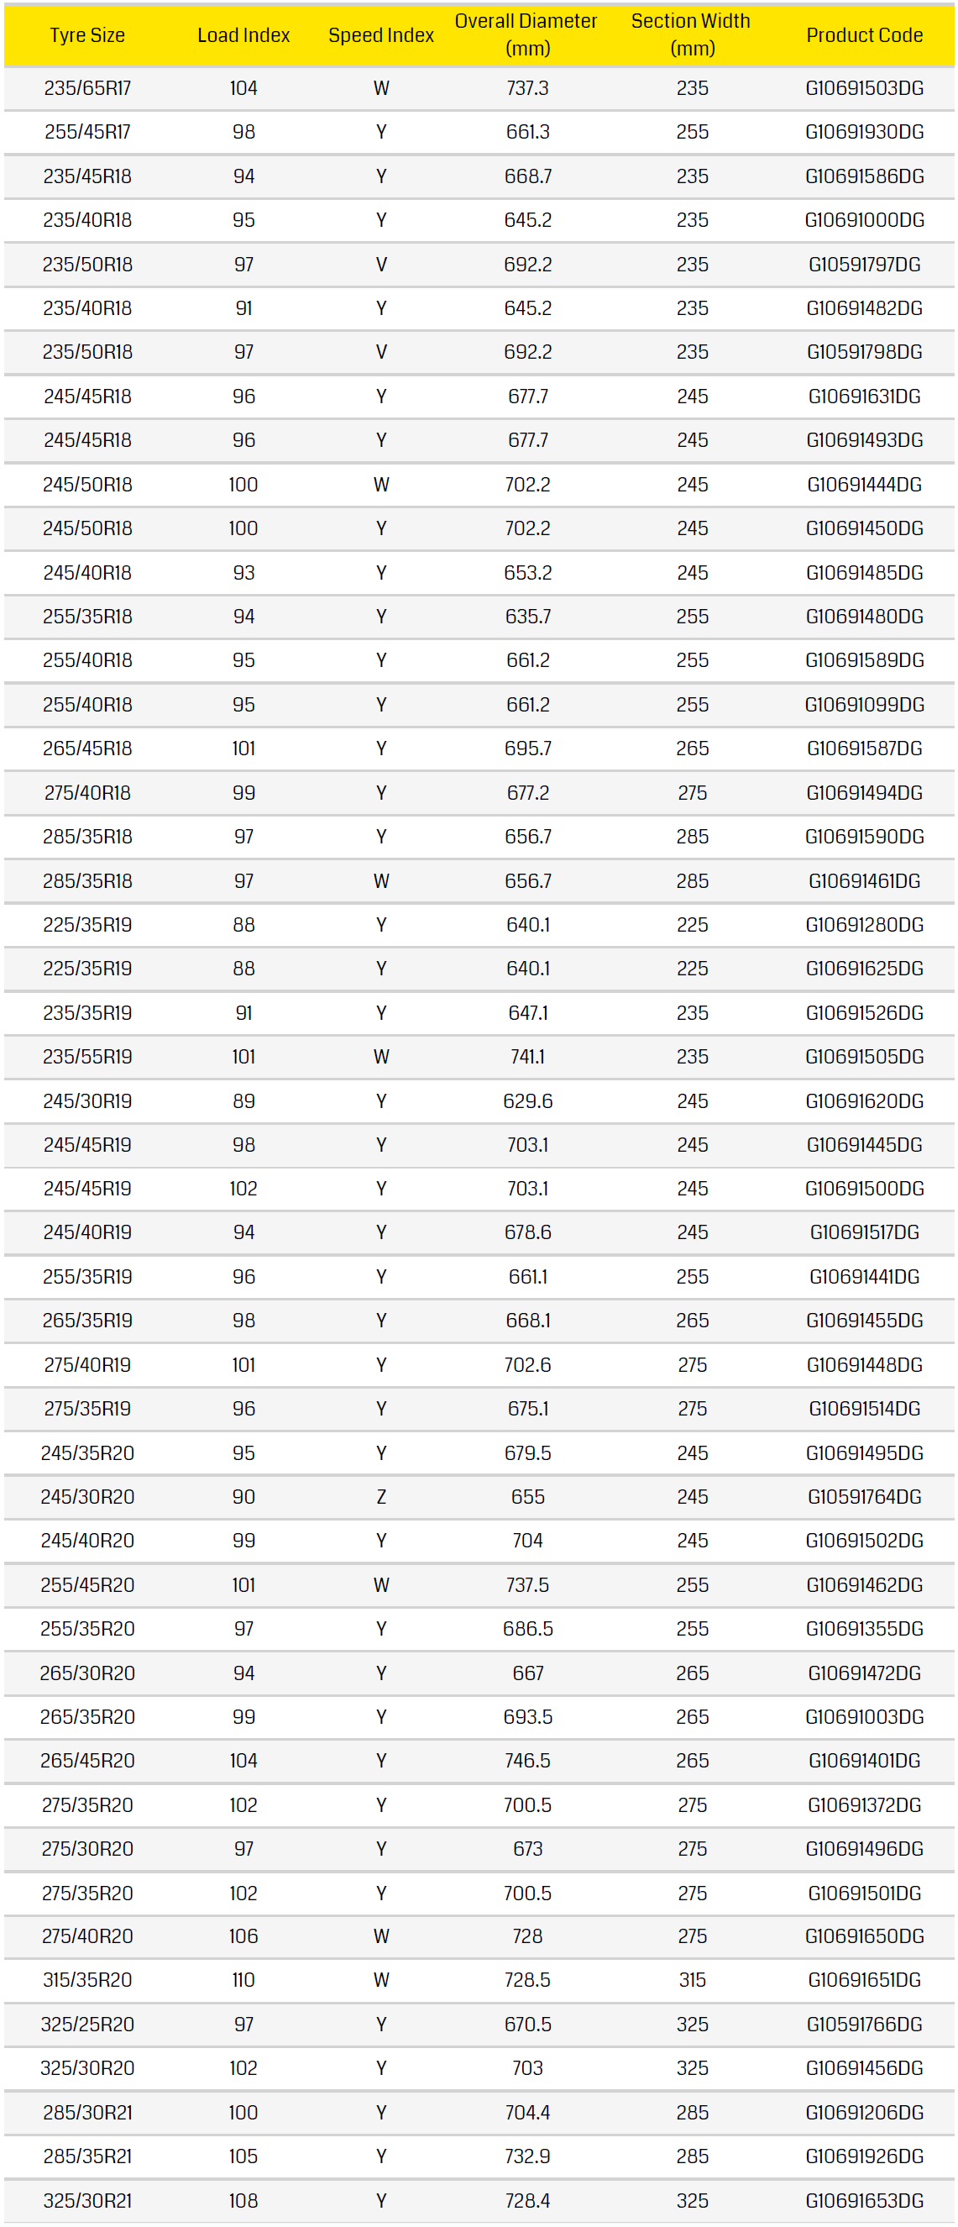Image resolution: width=958 pixels, height=2227 pixels.
Task: Select product code G10691503DG
Action: coord(864,88)
